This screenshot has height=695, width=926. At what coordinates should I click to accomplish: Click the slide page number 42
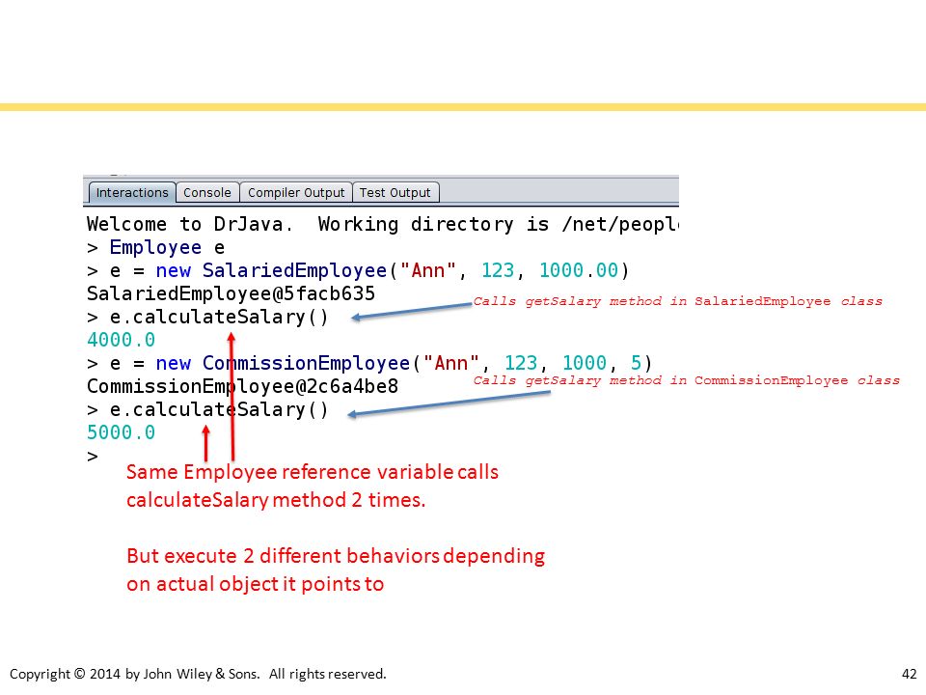coord(910,674)
